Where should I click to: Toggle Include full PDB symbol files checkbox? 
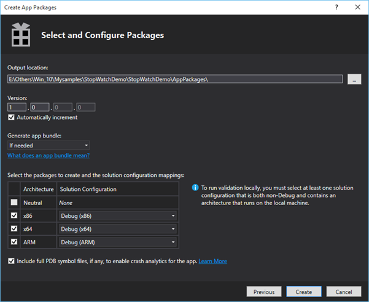point(12,261)
